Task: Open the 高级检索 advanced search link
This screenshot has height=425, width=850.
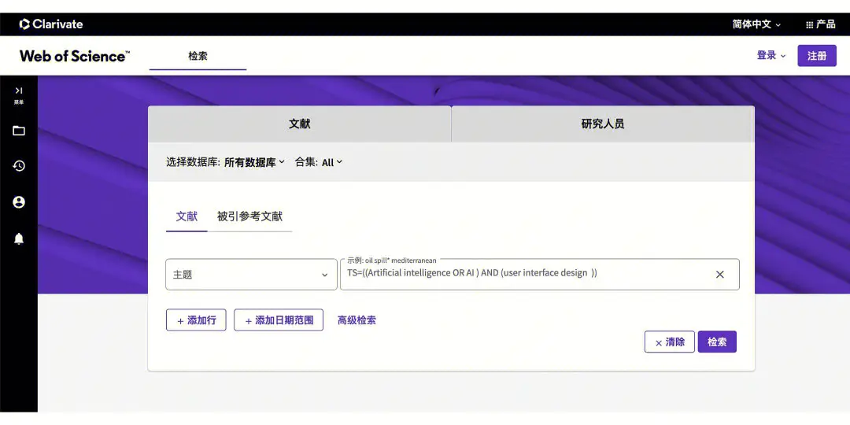Action: (357, 320)
